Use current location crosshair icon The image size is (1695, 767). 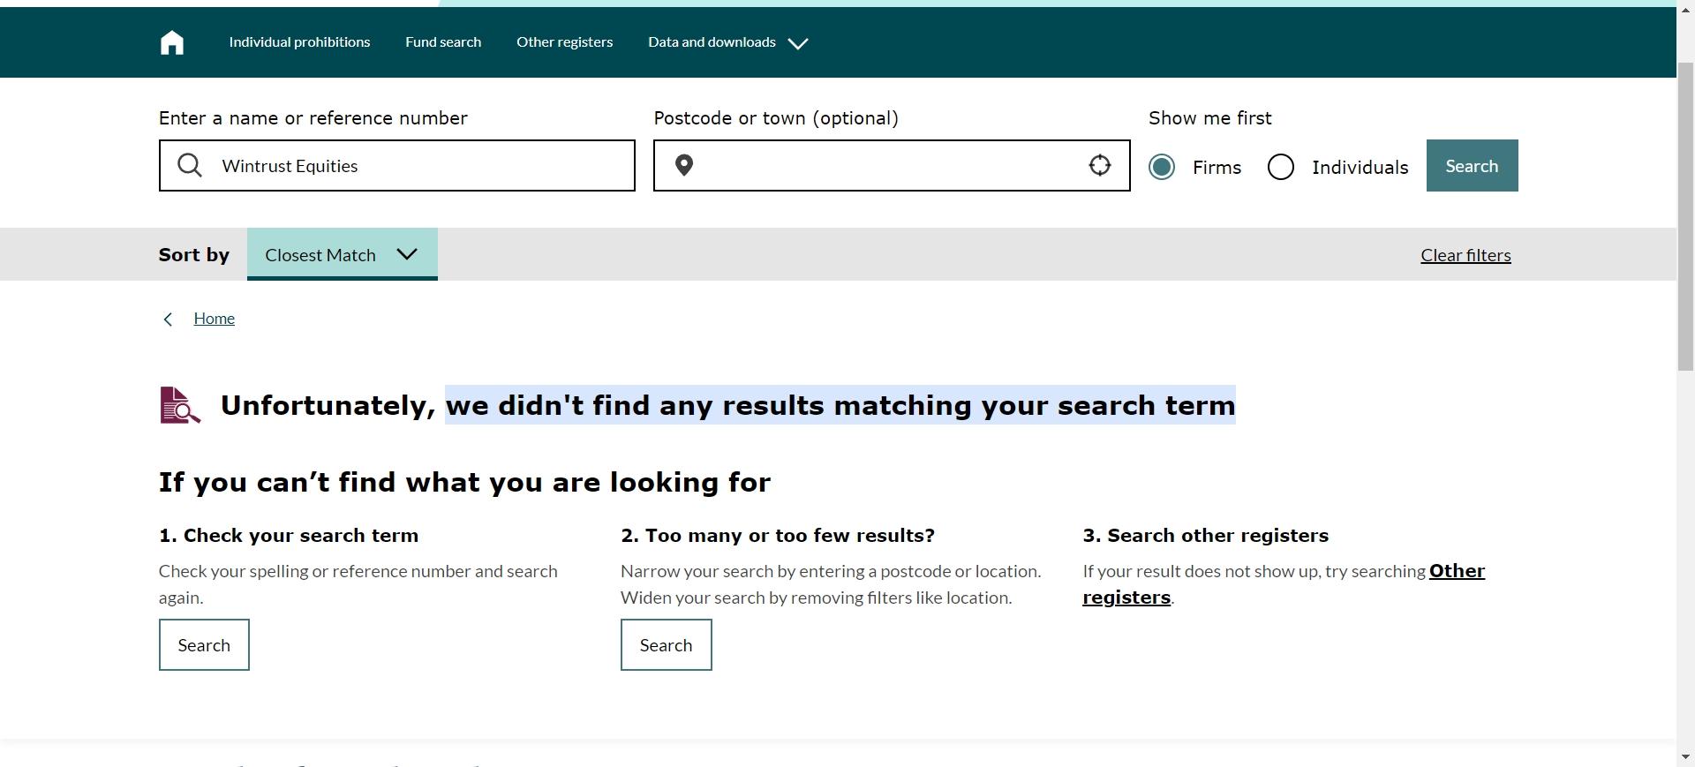(x=1099, y=165)
